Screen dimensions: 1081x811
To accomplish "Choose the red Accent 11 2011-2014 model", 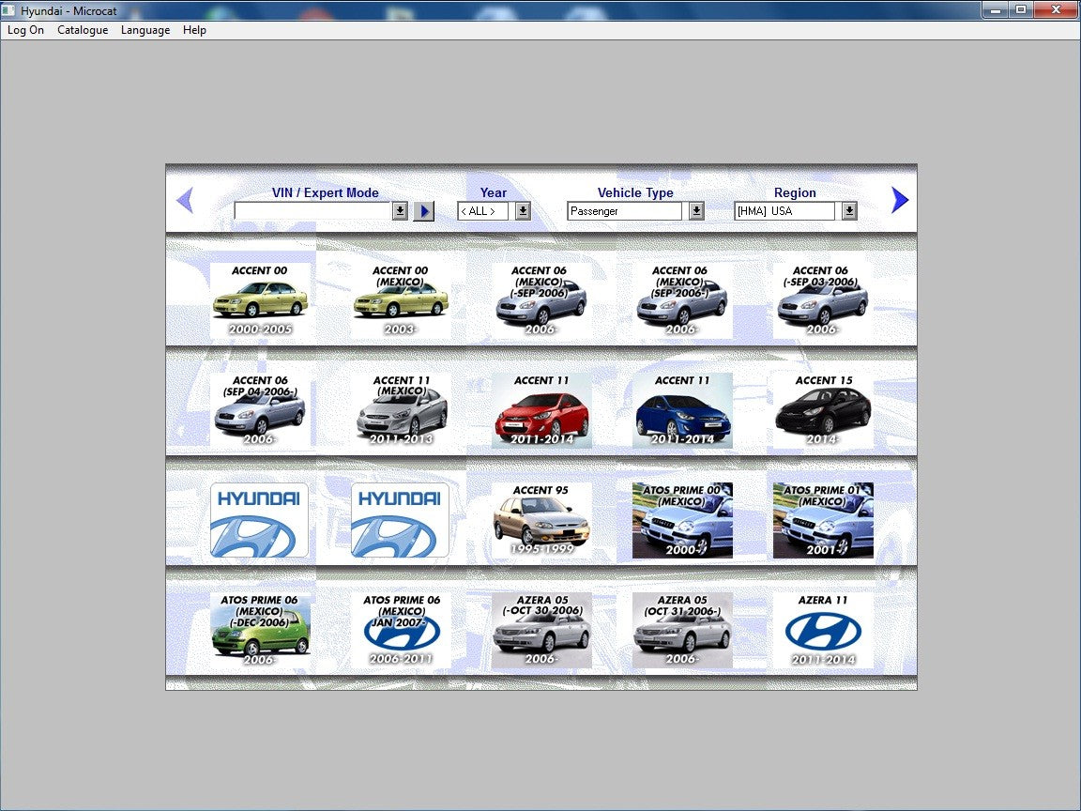I will pyautogui.click(x=541, y=410).
